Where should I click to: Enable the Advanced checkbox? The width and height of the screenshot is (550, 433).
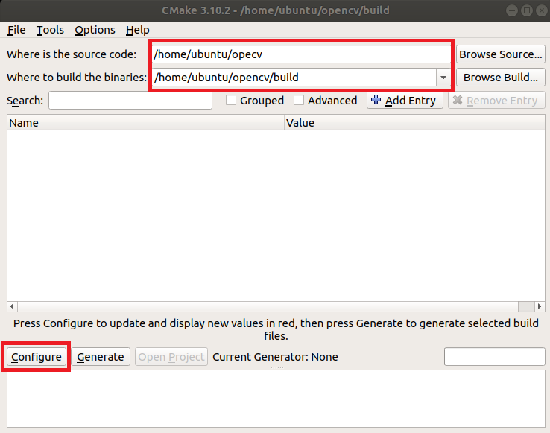pos(299,101)
